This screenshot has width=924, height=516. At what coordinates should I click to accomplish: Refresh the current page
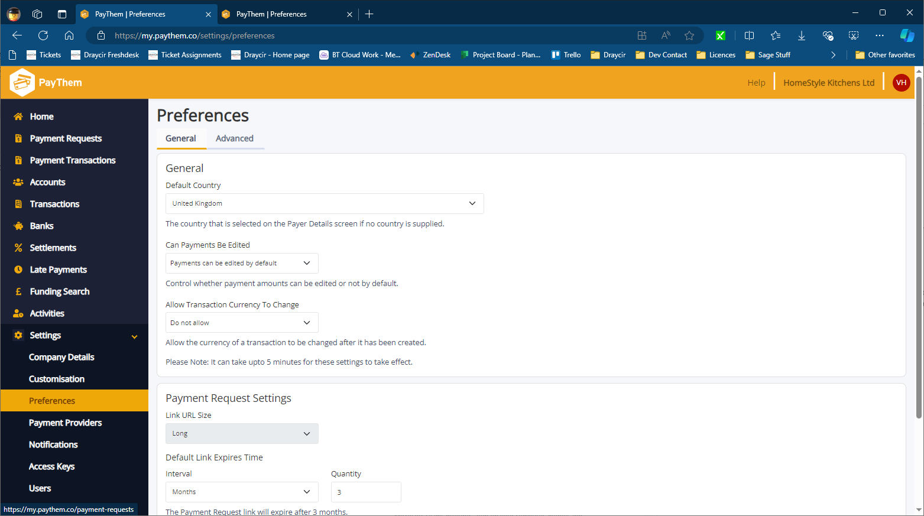pyautogui.click(x=43, y=35)
